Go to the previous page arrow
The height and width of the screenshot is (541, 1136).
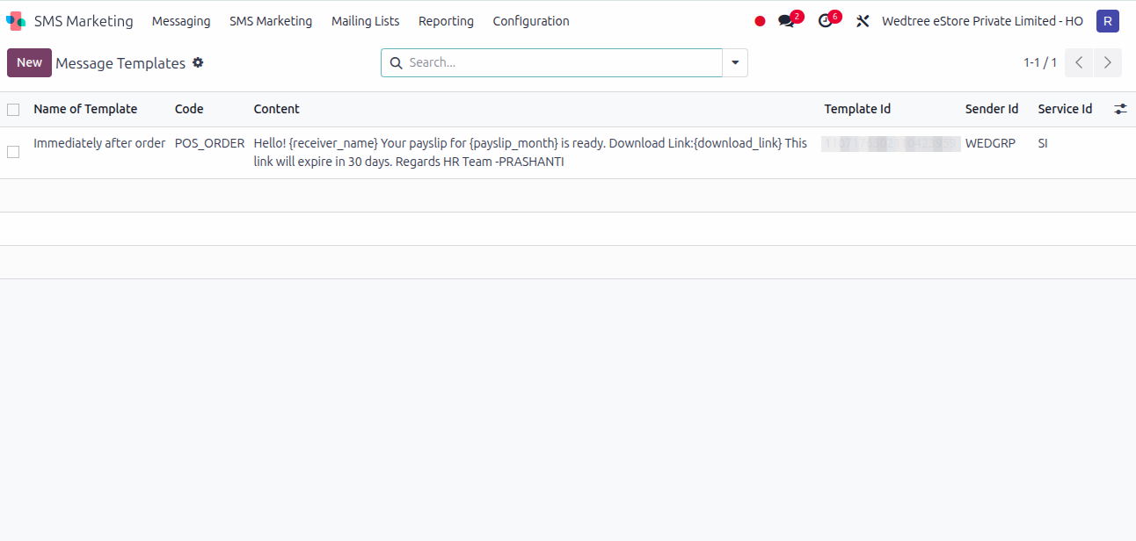pyautogui.click(x=1079, y=62)
